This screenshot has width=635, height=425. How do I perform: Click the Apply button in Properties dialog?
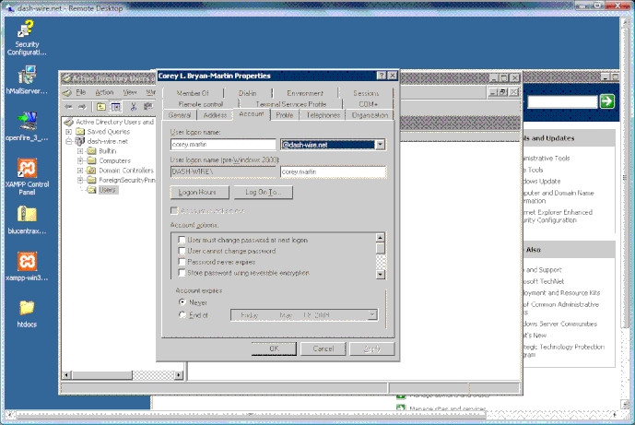372,348
